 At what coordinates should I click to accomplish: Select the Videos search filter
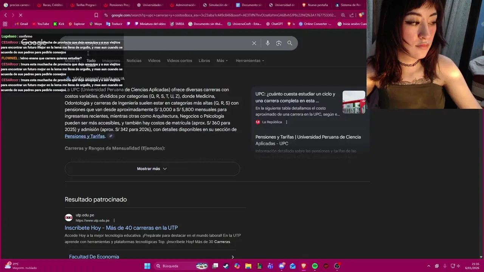(154, 60)
